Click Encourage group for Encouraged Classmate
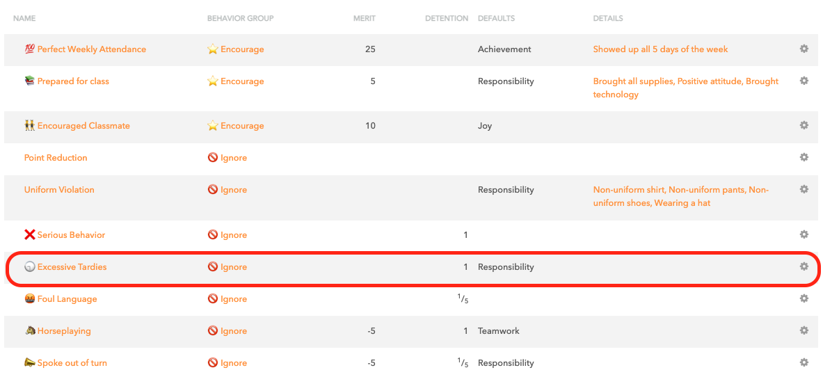 click(x=242, y=126)
